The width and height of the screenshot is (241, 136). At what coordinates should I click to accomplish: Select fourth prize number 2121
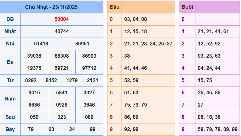click(x=92, y=80)
